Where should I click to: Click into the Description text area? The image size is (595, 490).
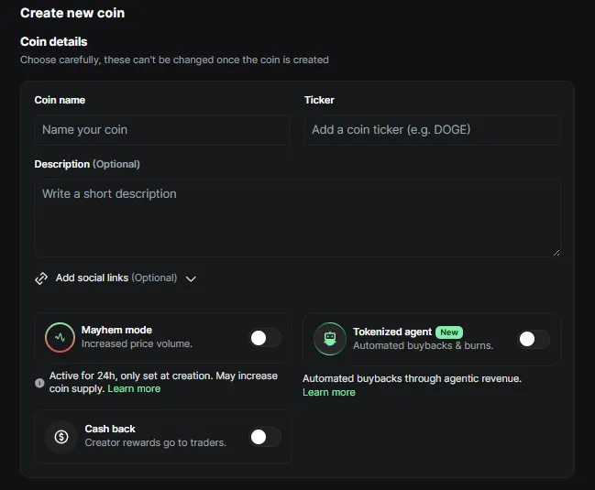297,217
